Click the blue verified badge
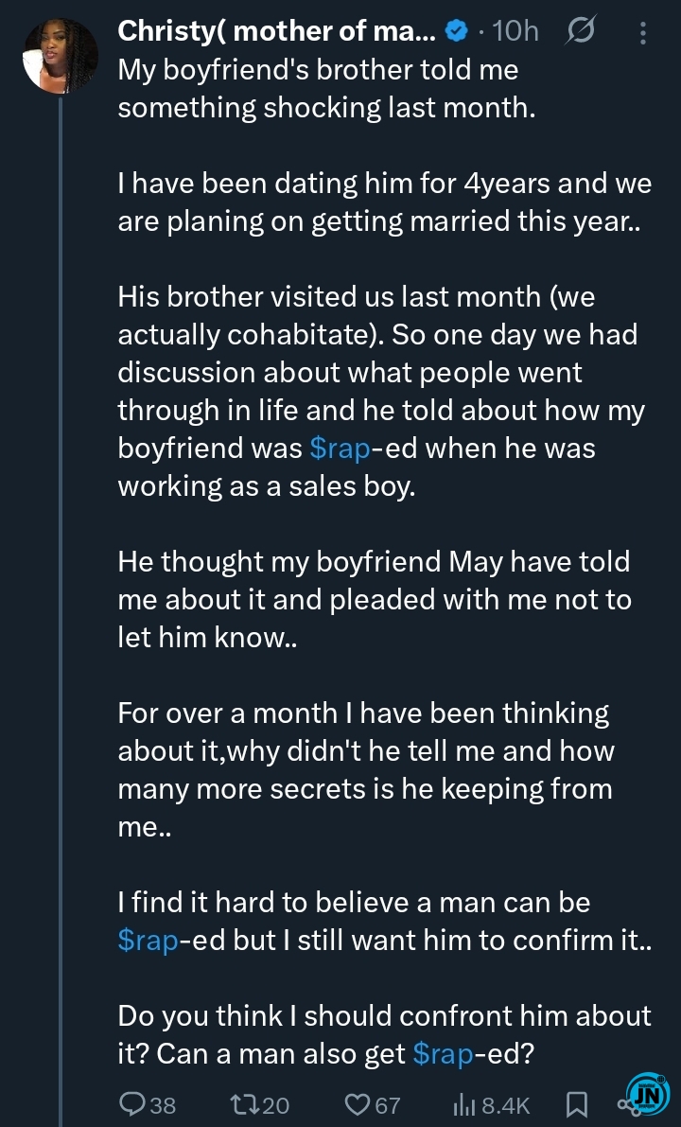This screenshot has height=1127, width=681. pos(456,32)
